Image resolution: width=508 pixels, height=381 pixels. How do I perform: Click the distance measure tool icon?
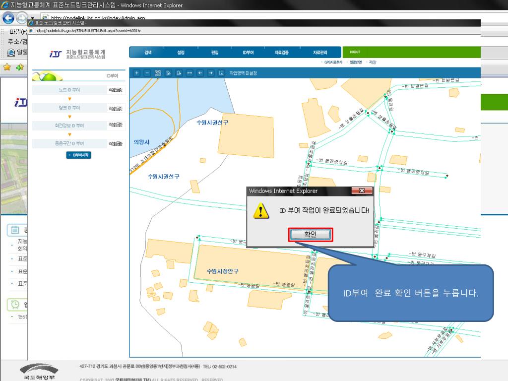click(x=190, y=73)
